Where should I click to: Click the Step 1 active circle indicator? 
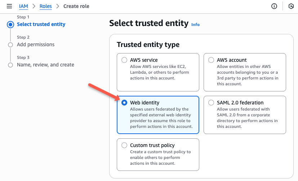[10, 25]
